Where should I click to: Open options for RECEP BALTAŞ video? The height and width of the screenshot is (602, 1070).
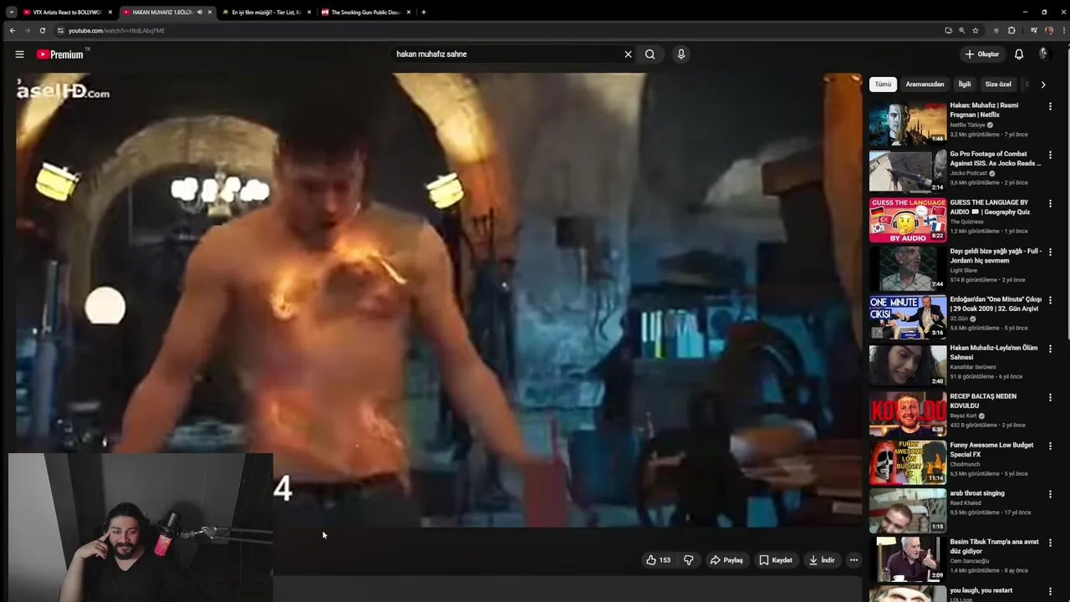[x=1051, y=397]
